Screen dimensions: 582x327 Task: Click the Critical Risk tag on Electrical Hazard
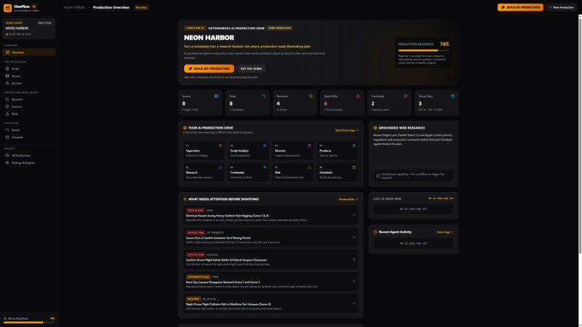coord(195,211)
